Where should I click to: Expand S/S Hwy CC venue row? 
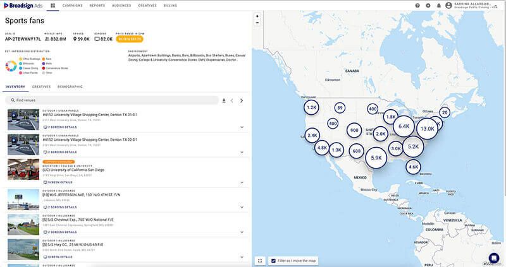pyautogui.click(x=242, y=257)
